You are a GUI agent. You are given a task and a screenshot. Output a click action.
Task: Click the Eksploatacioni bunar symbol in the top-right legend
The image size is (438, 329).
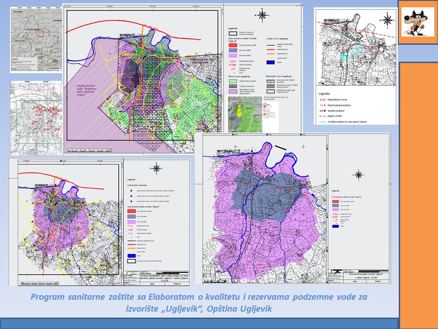[x=323, y=99]
